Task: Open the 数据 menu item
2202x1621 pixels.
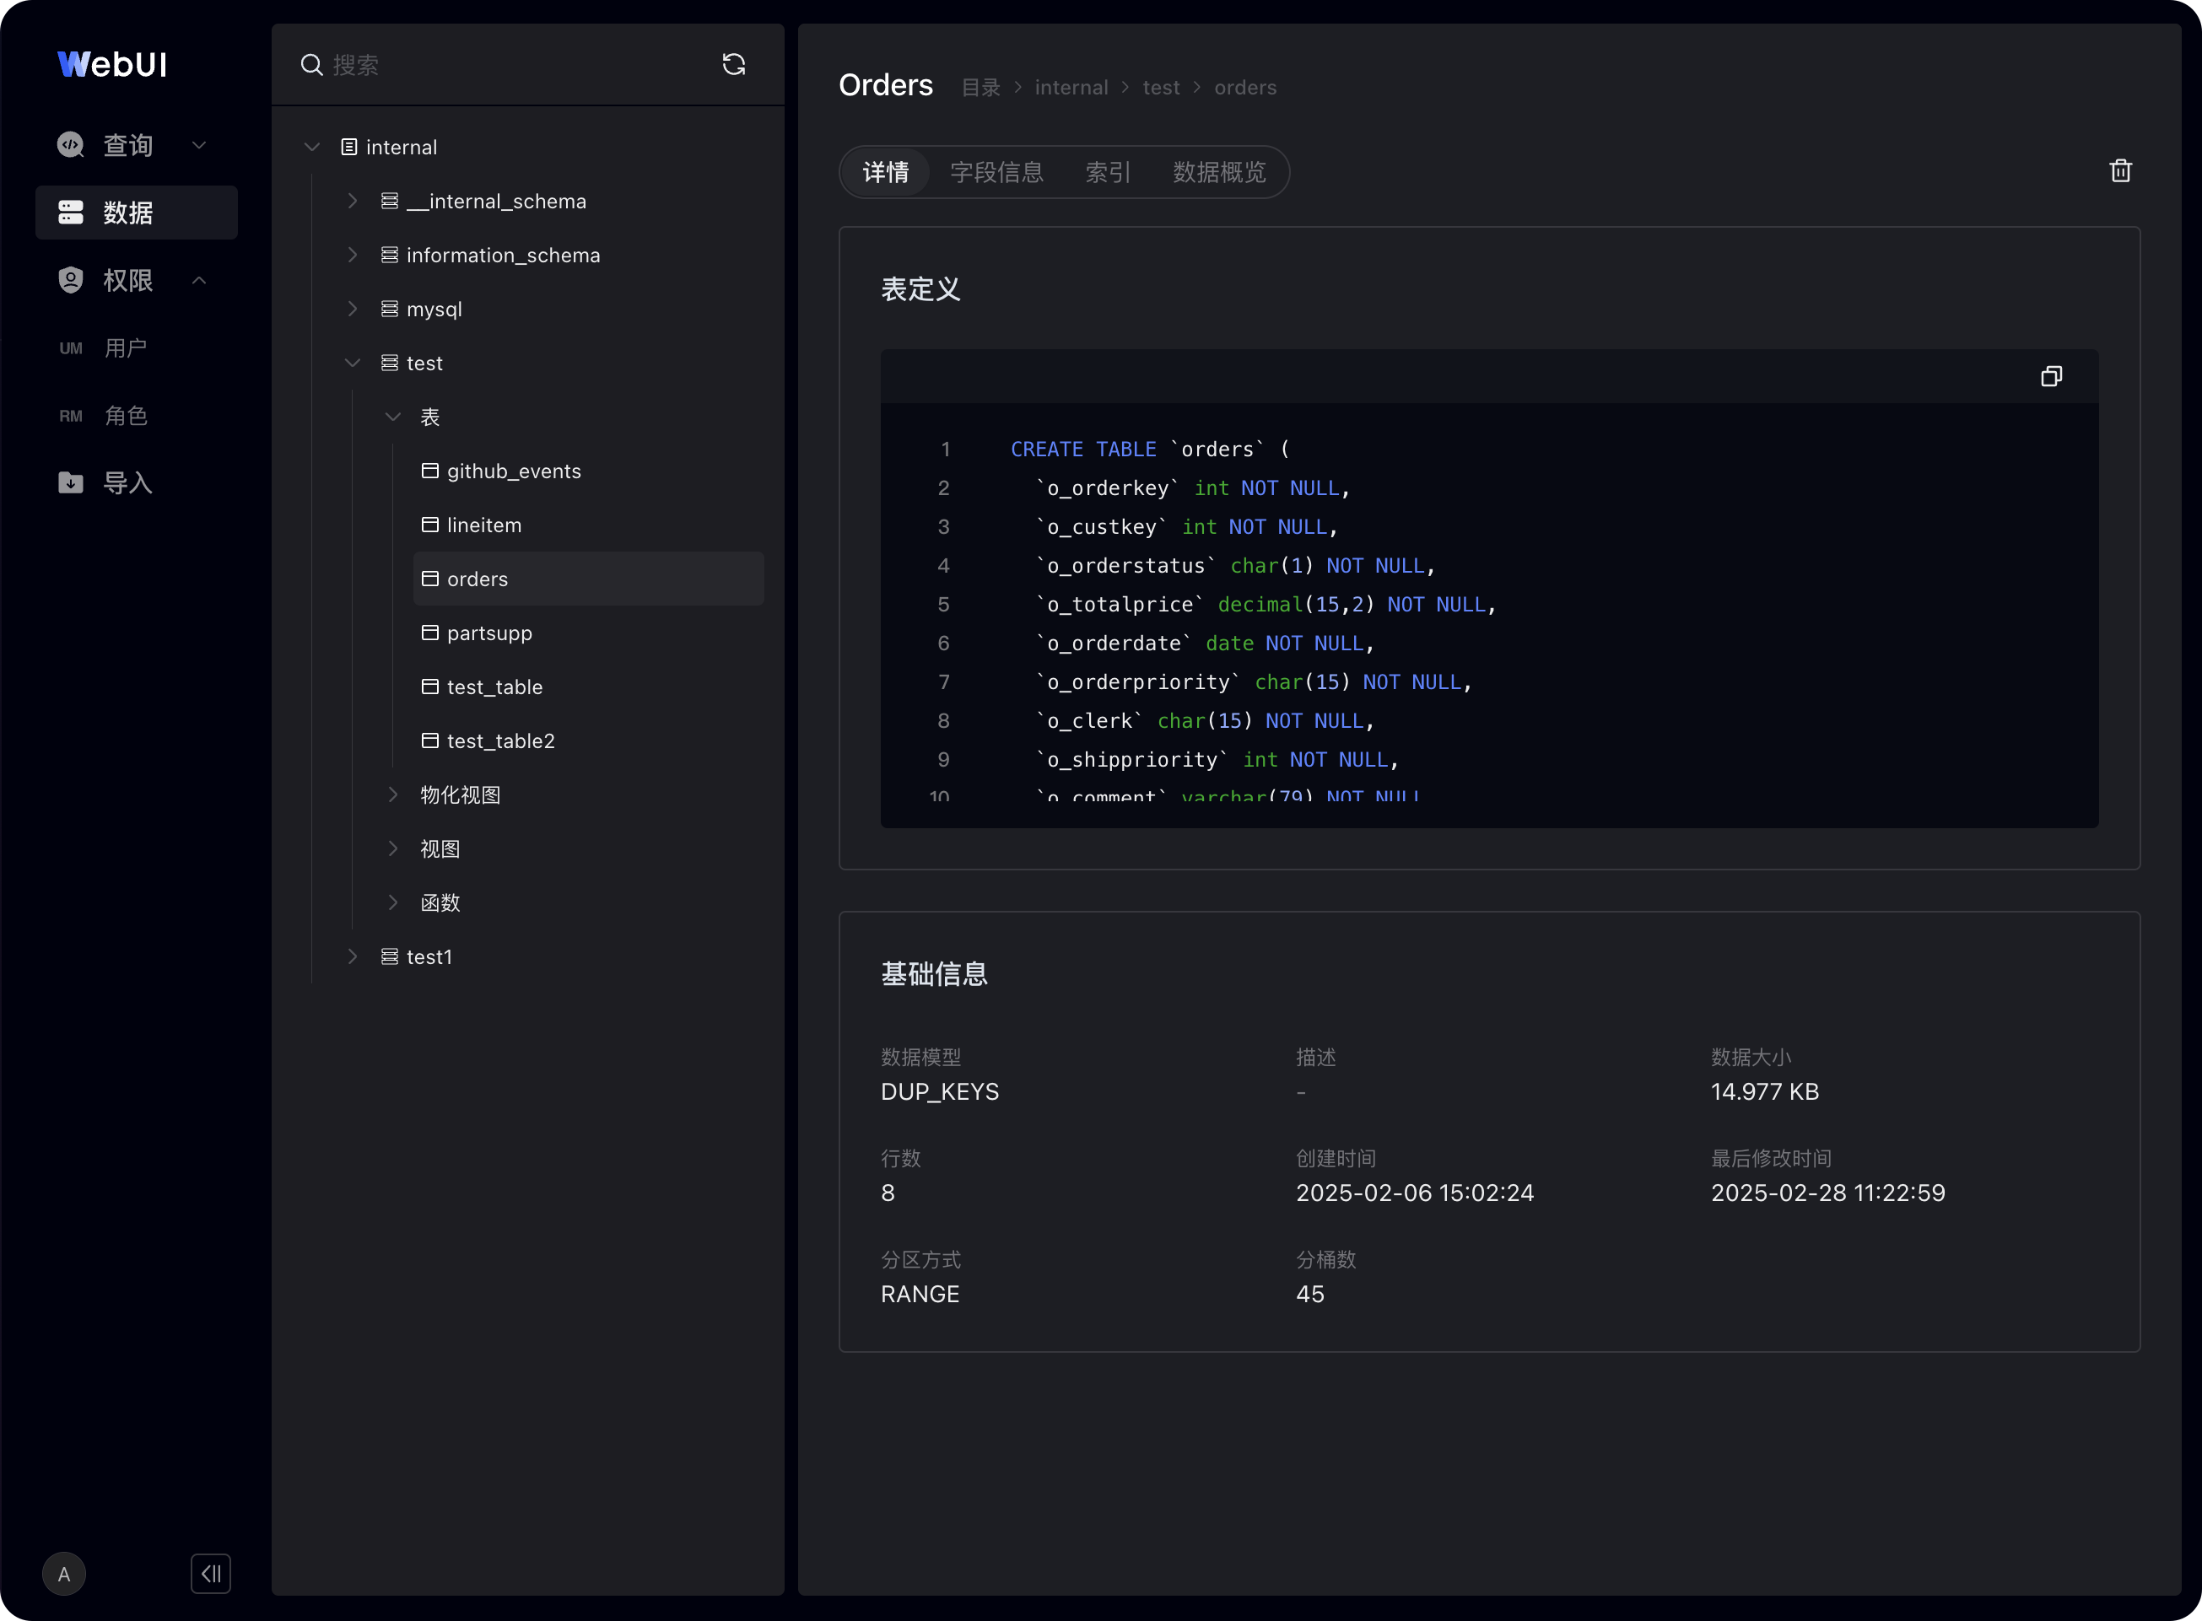Action: 137,213
